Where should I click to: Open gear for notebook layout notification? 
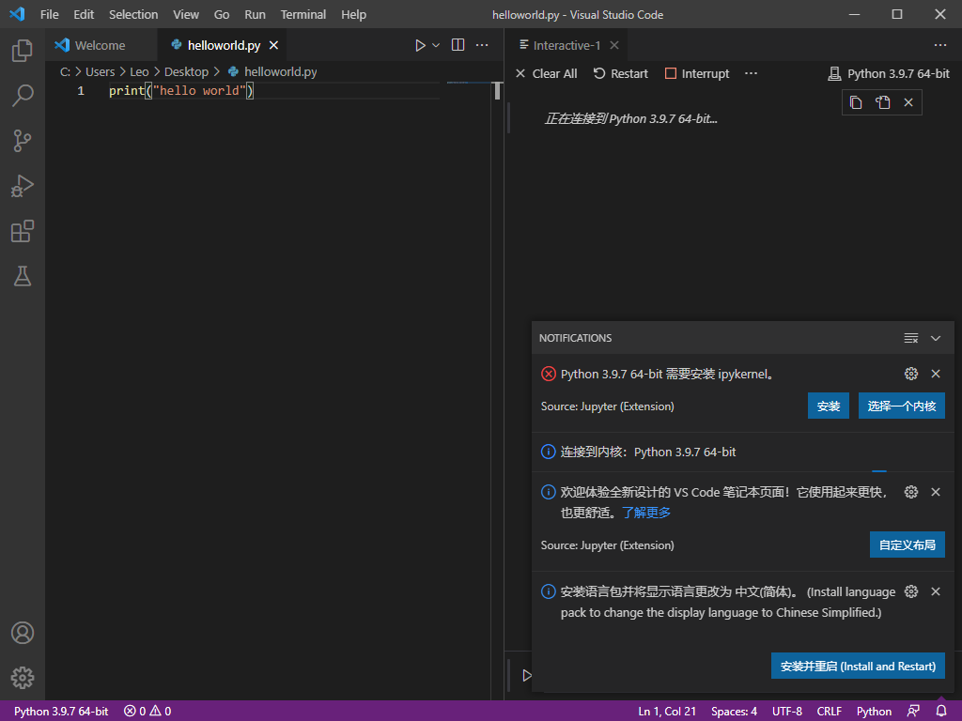tap(911, 492)
